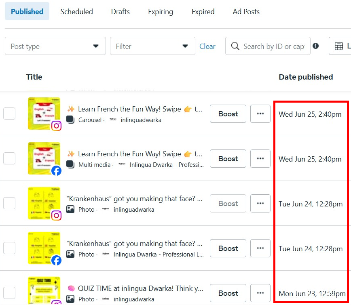Image resolution: width=351 pixels, height=305 pixels.
Task: Boost the Instagram Learn French carousel post
Action: point(228,114)
